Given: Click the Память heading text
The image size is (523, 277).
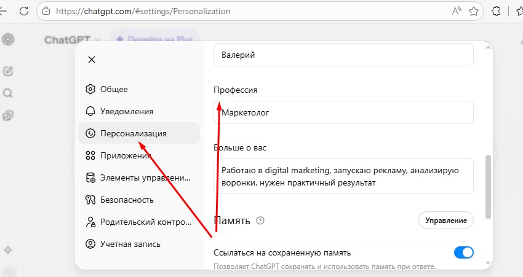Looking at the screenshot, I should (232, 220).
